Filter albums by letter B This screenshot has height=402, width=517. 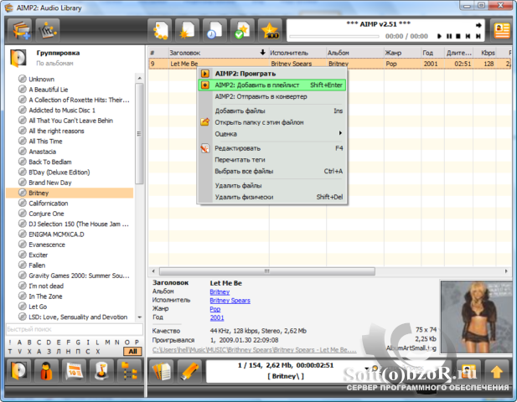29,343
